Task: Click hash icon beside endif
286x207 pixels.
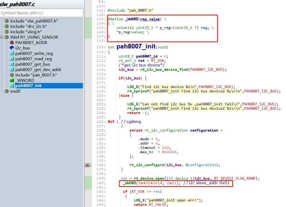Action: pyautogui.click(x=7, y=91)
